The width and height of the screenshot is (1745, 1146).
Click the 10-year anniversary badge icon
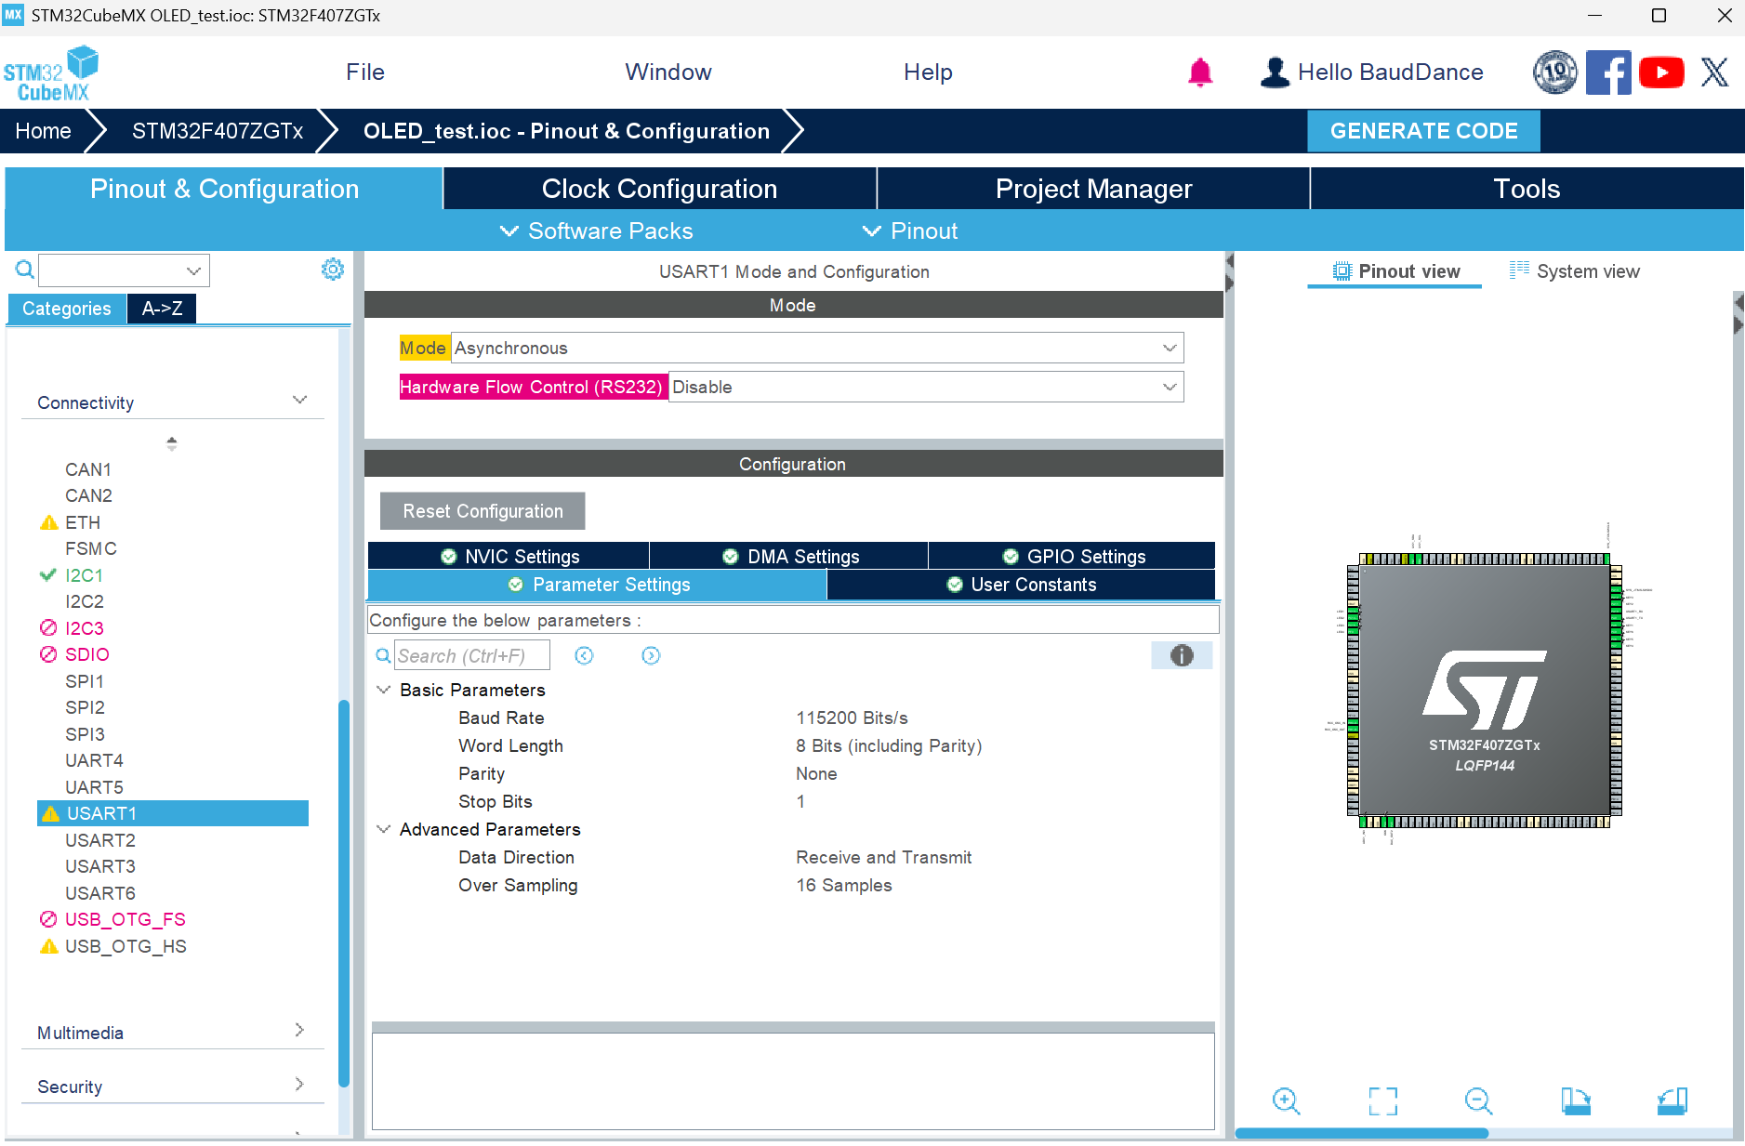click(x=1555, y=72)
